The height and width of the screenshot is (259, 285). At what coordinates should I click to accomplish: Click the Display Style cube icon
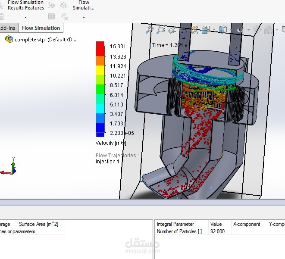pos(223,30)
